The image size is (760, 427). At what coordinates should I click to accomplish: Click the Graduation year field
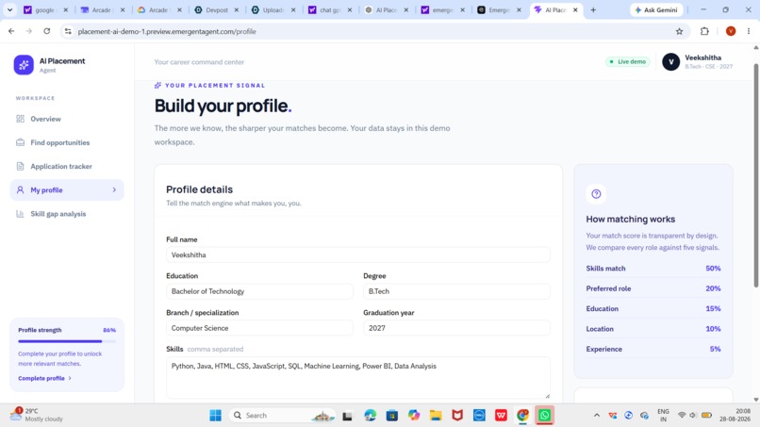pyautogui.click(x=456, y=328)
